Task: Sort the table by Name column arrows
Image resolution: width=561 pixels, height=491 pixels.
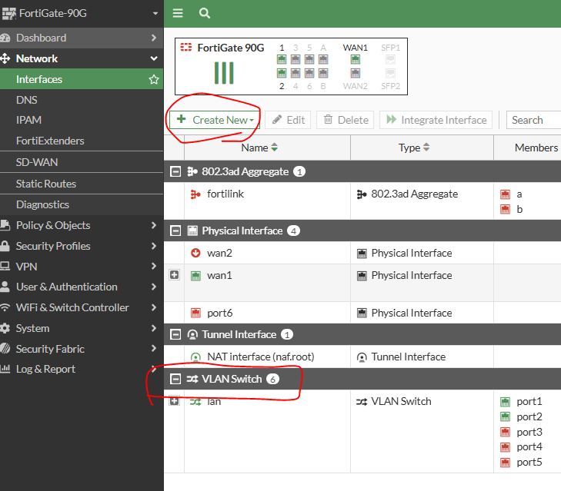Action: pyautogui.click(x=275, y=148)
